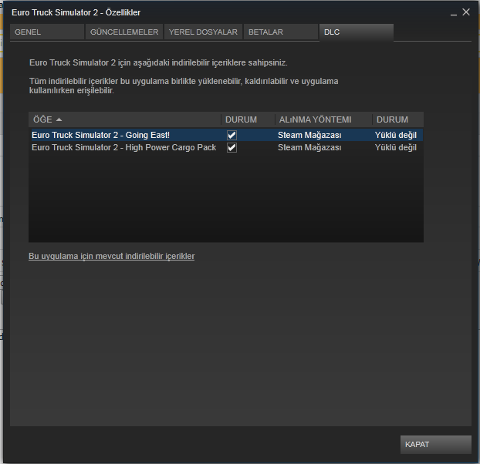Click the KAPAT button
The image size is (480, 464).
point(436,445)
